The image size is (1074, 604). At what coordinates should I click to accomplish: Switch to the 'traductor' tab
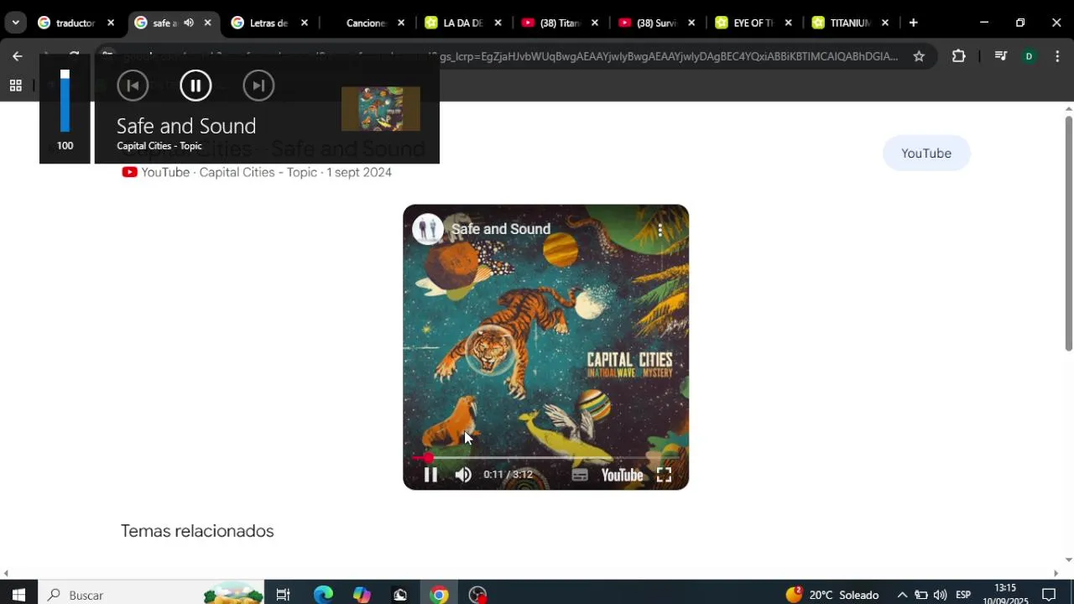click(76, 23)
